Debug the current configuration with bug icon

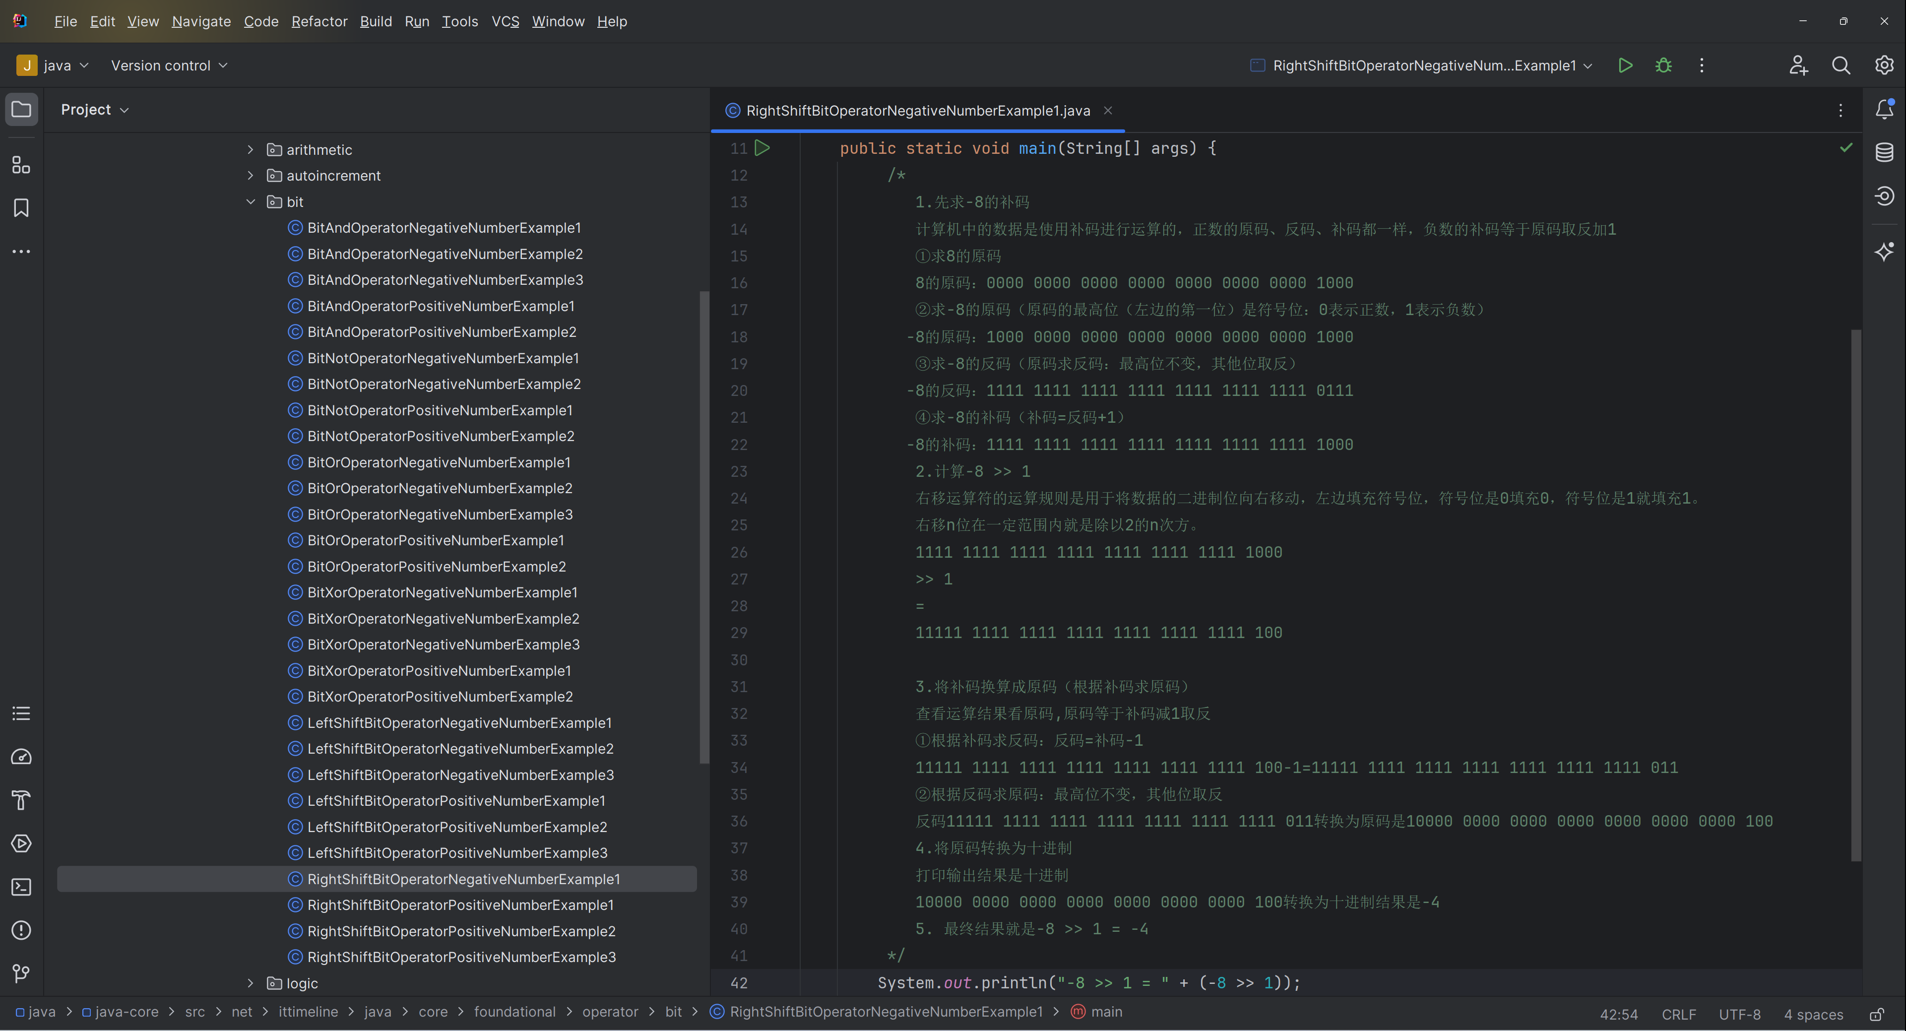pos(1663,65)
